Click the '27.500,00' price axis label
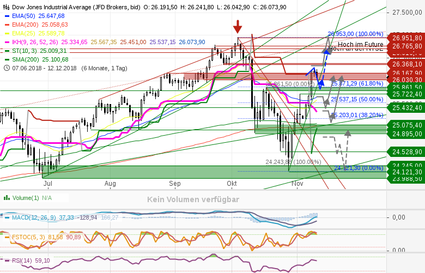 [x=408, y=12]
